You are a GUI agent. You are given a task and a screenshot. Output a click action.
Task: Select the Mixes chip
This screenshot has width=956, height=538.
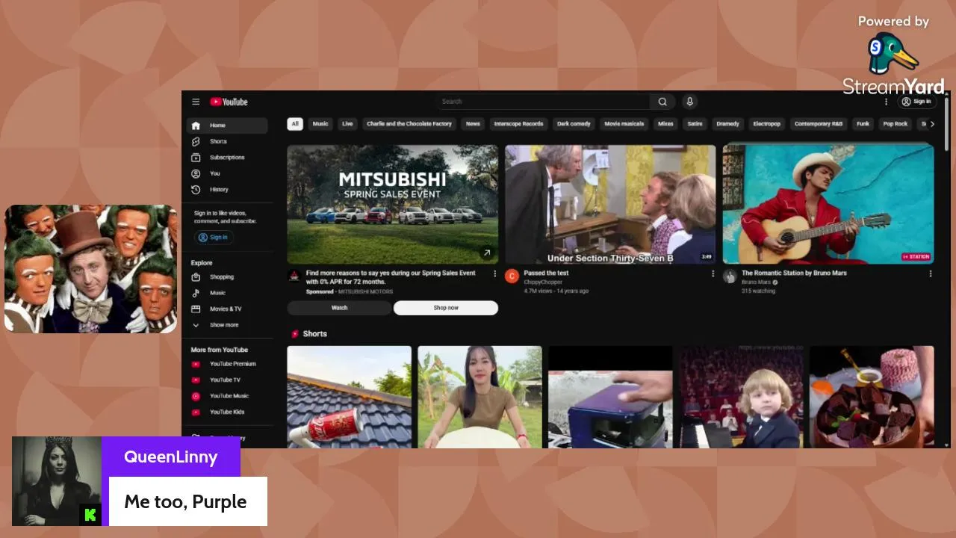(665, 124)
